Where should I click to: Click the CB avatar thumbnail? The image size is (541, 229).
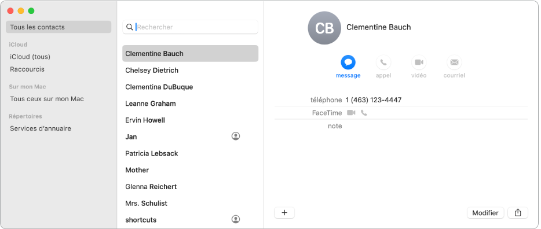[x=324, y=28]
